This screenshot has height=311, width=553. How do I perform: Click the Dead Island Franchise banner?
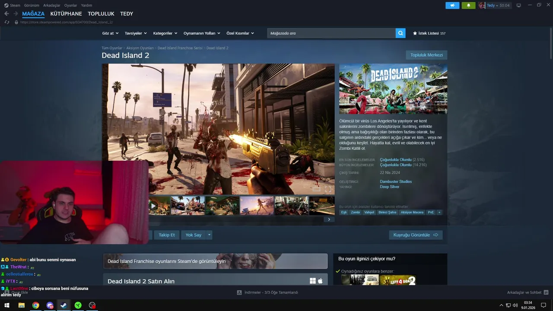(215, 261)
